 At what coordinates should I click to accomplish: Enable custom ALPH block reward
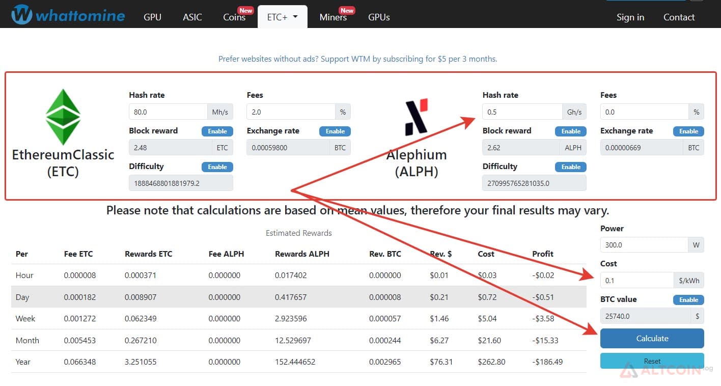(x=571, y=131)
